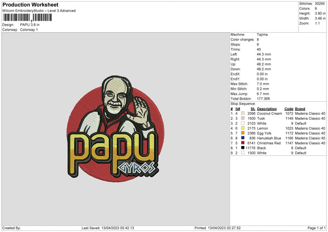Click the Coconut Cream color swatch
The width and height of the screenshot is (328, 232).
(x=243, y=113)
